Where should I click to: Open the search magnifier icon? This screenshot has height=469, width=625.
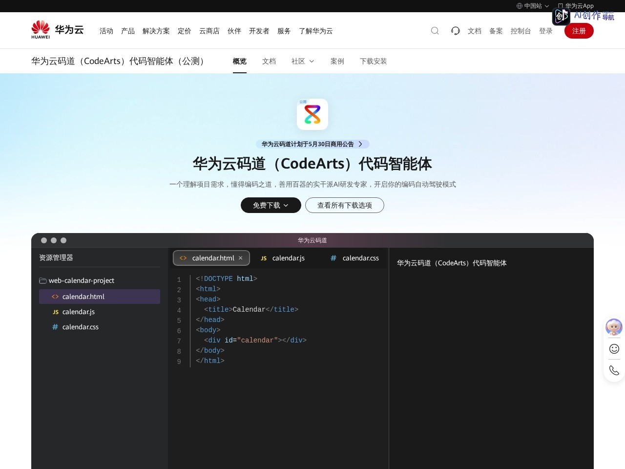(x=435, y=31)
